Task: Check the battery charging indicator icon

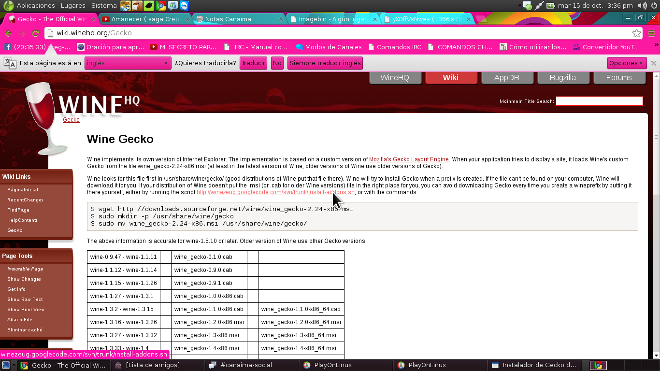Action: (x=551, y=6)
